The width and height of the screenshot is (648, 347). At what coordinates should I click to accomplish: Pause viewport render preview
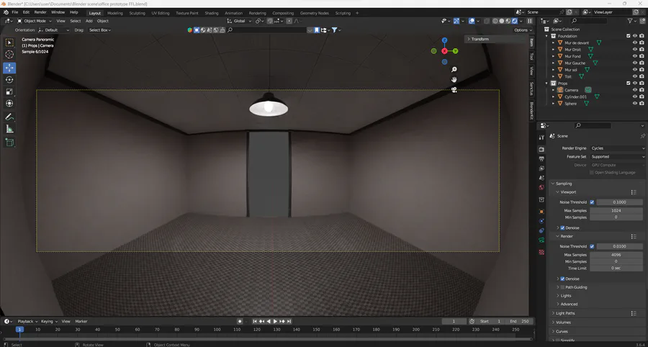(x=530, y=21)
